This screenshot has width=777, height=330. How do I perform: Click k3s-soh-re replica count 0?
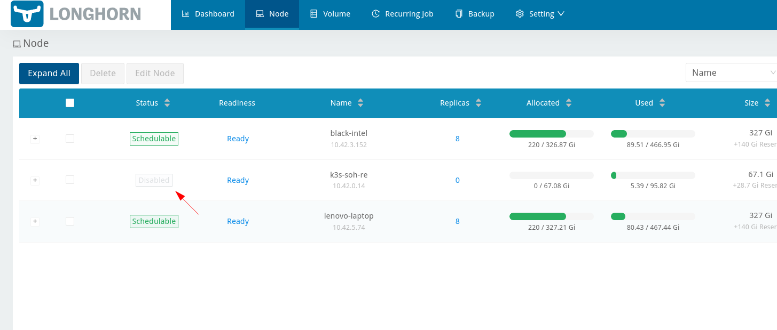coord(458,180)
